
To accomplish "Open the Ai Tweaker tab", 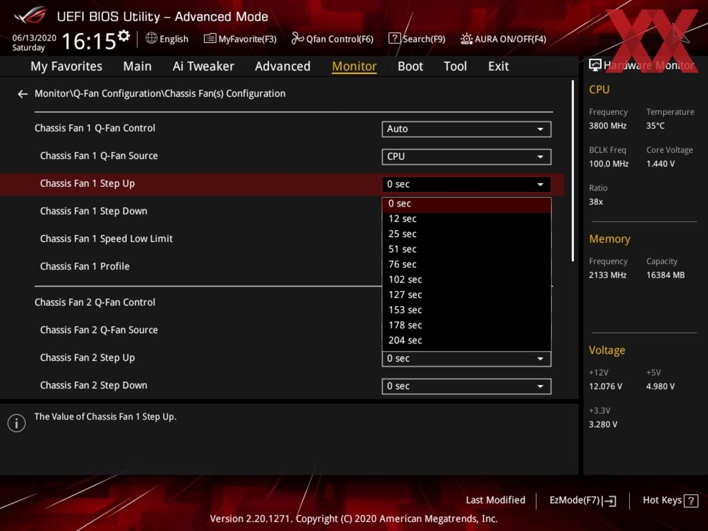I will (x=203, y=66).
